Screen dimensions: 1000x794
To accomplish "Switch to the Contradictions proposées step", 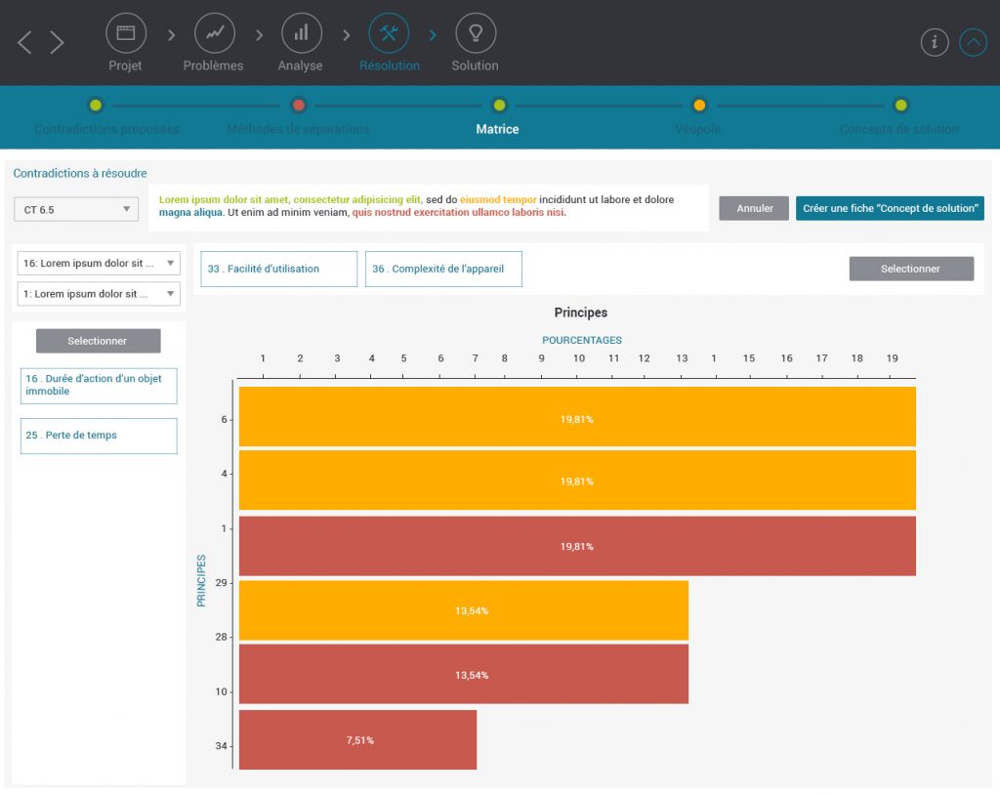I will 106,130.
